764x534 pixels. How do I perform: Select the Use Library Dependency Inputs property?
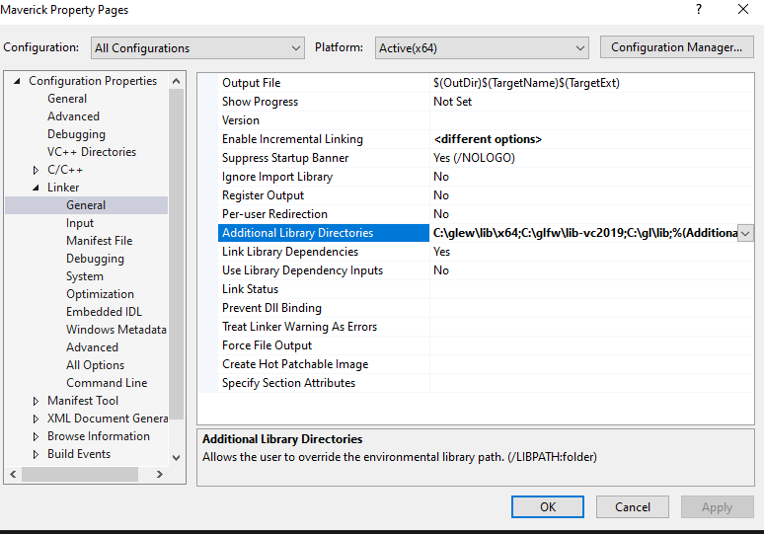pos(303,270)
